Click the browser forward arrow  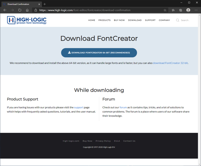[x=12, y=10]
